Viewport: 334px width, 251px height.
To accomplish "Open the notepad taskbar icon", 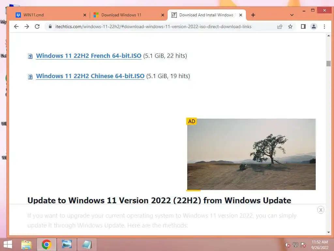I will (87, 244).
